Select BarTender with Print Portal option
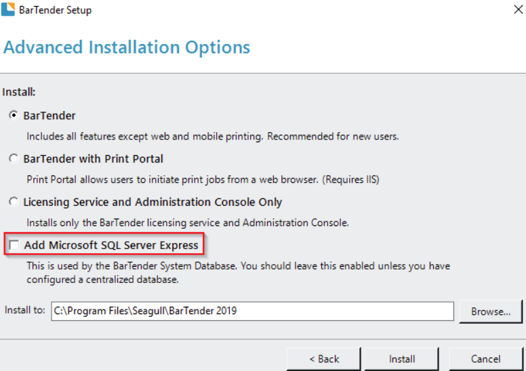526x371 pixels. (x=14, y=158)
